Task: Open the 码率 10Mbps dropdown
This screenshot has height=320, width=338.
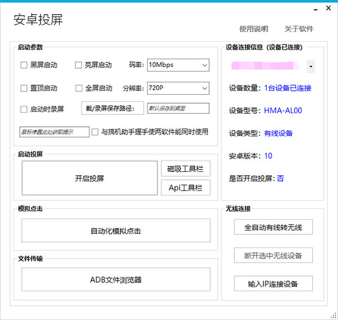Action: 177,65
